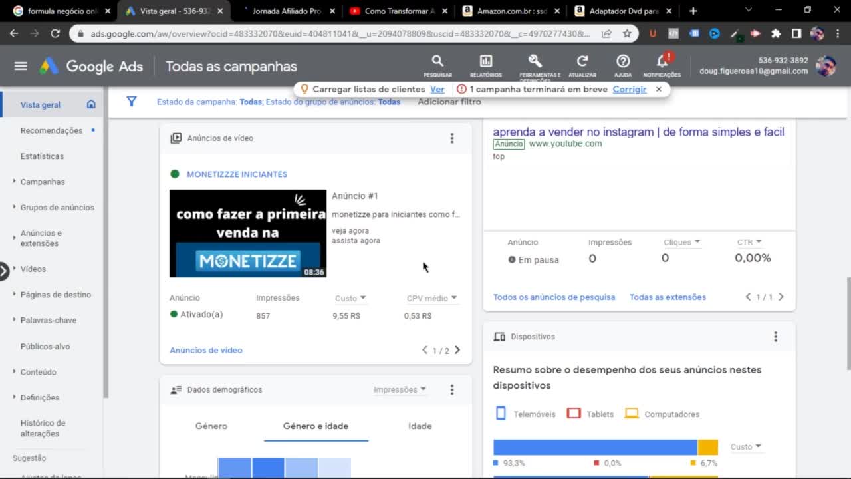Click the Corrigir link in banner
The height and width of the screenshot is (479, 851).
(630, 89)
